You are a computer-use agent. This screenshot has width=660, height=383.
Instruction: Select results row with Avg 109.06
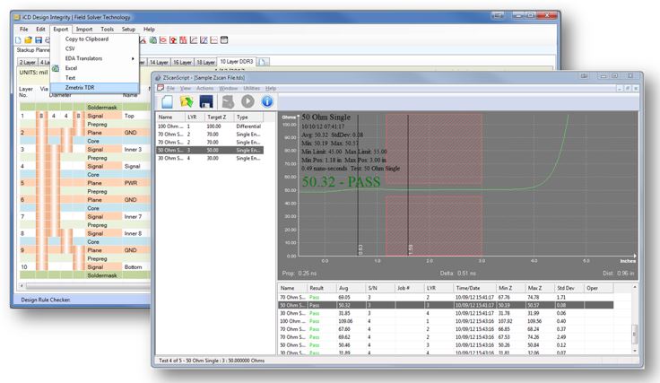446,321
